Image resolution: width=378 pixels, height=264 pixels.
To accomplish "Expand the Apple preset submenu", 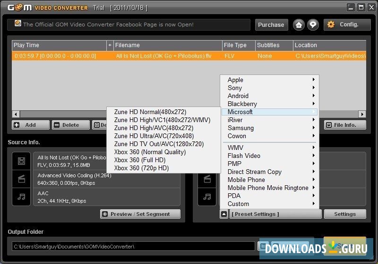I will pos(269,80).
